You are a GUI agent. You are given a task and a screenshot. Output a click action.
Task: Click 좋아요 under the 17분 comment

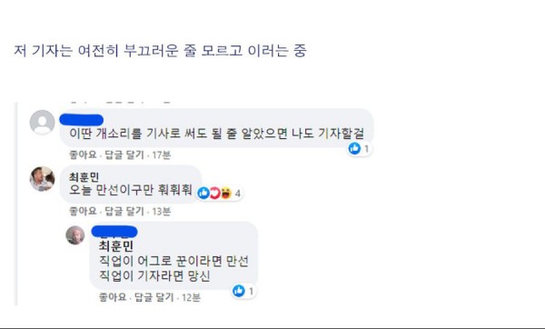point(83,155)
